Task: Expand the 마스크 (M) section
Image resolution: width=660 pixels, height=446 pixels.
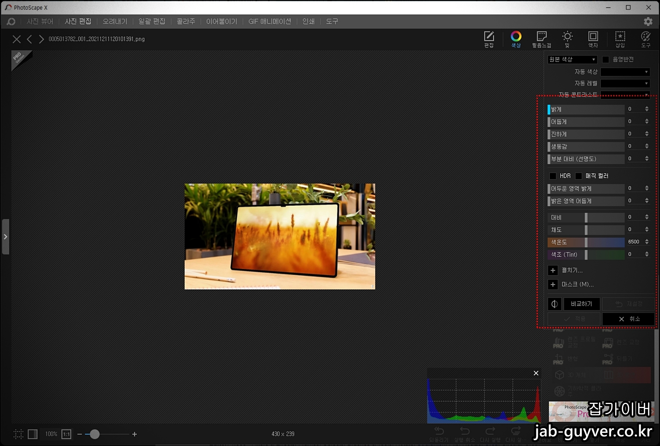Action: click(553, 284)
